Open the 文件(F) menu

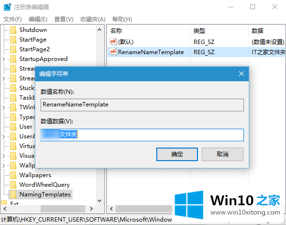(x=13, y=19)
